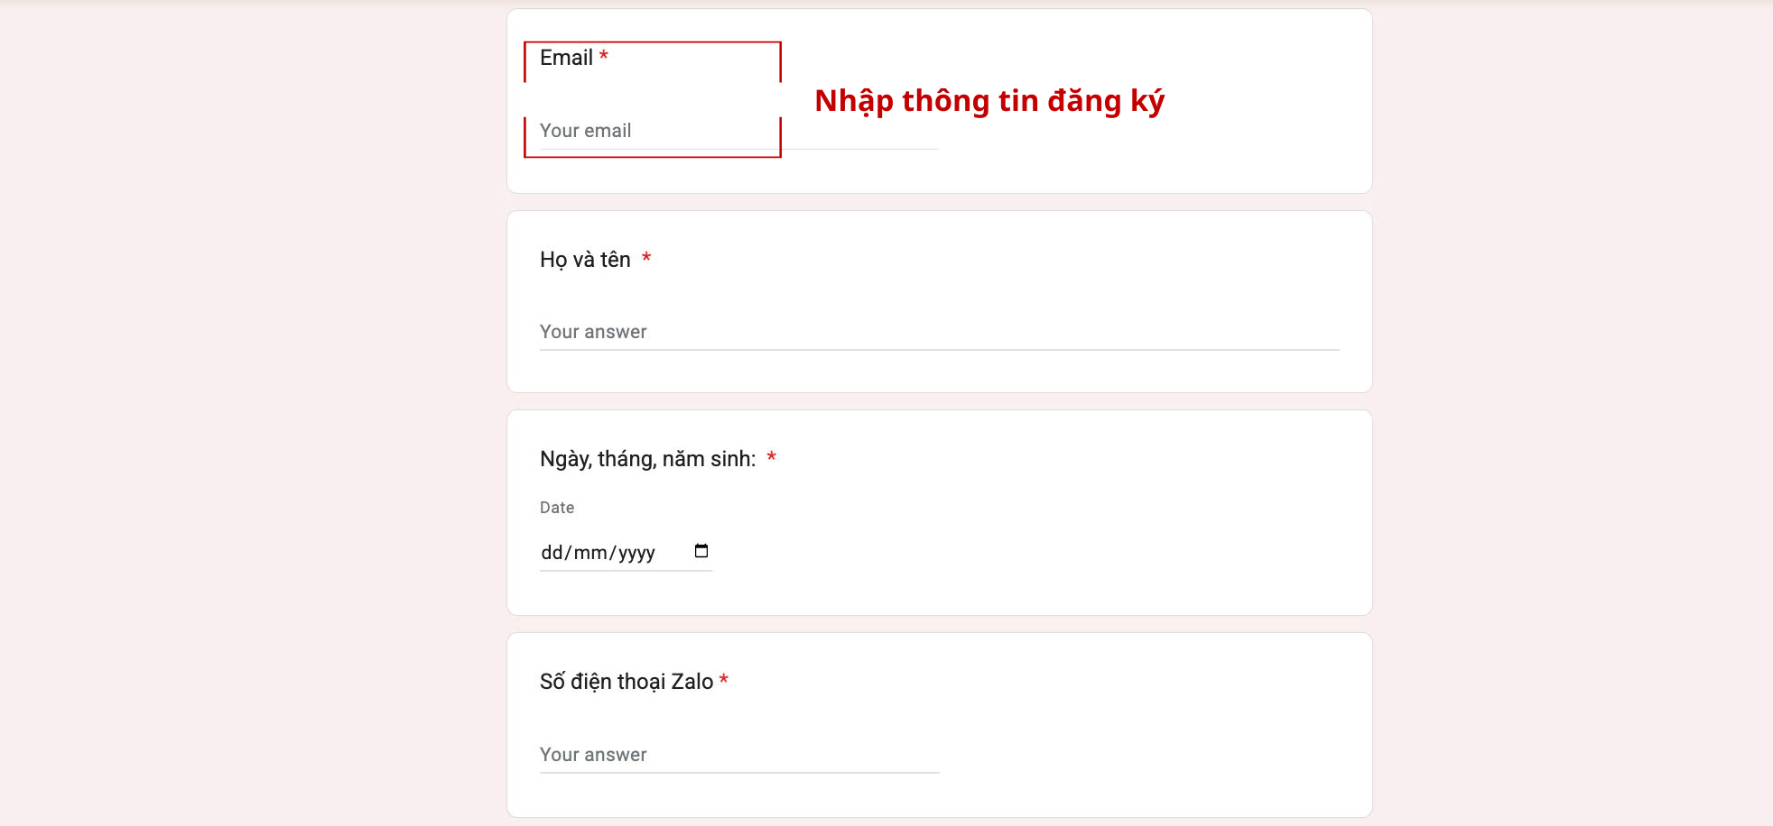This screenshot has width=1773, height=826.
Task: Click the "Date" sublabel above the date input
Action: [557, 508]
